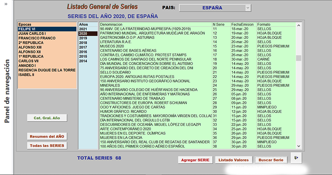Screen dimensions: 332x175
Task: Open Resumen del AÑO
Action: tap(47, 136)
